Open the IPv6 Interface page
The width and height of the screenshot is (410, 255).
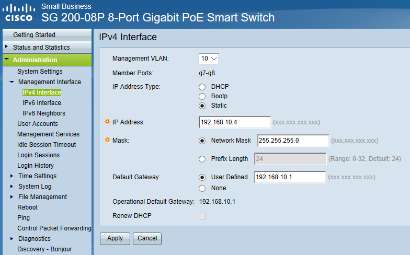tap(42, 102)
